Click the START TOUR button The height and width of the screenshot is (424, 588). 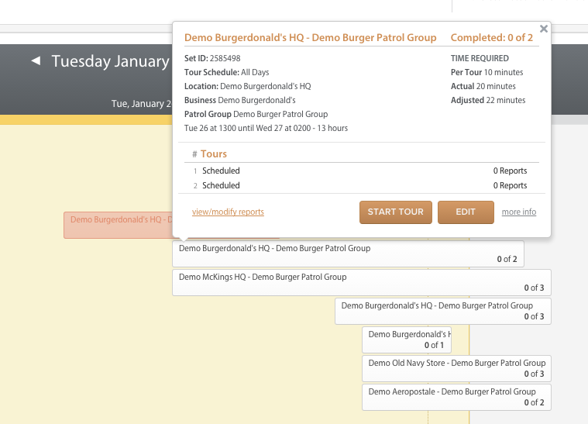coord(396,212)
